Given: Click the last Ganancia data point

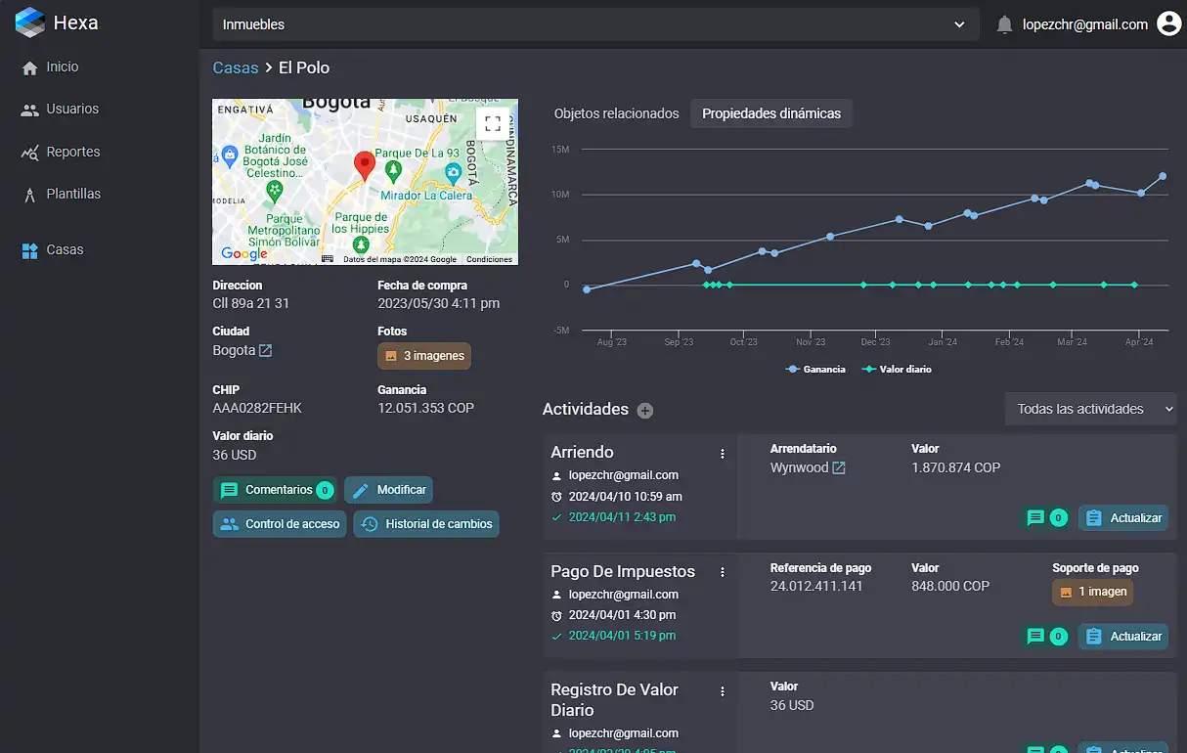Looking at the screenshot, I should point(1163,176).
